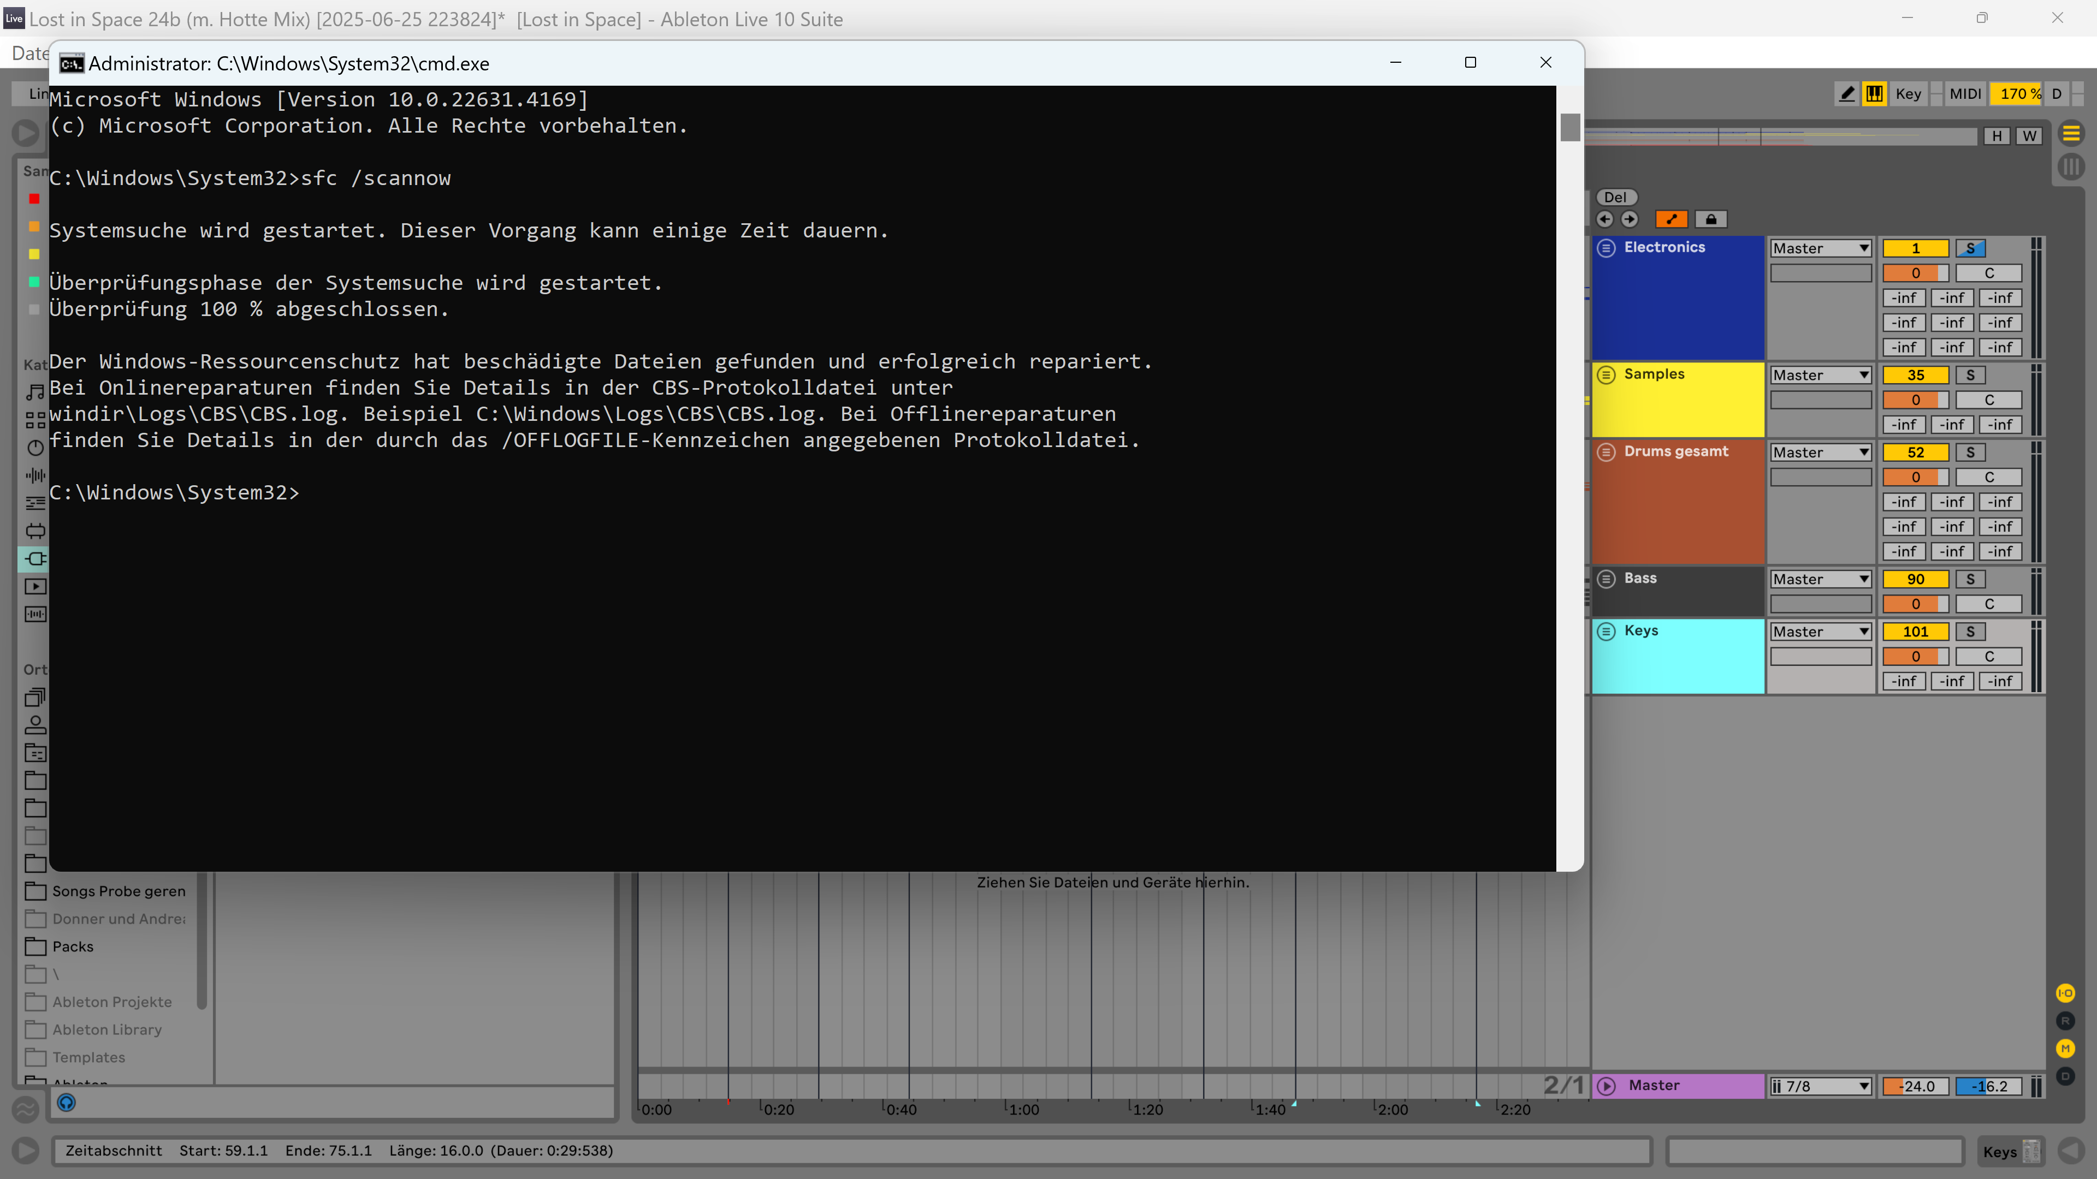Viewport: 2097px width, 1179px height.
Task: Select Clips category icon in browser
Action: (35, 586)
